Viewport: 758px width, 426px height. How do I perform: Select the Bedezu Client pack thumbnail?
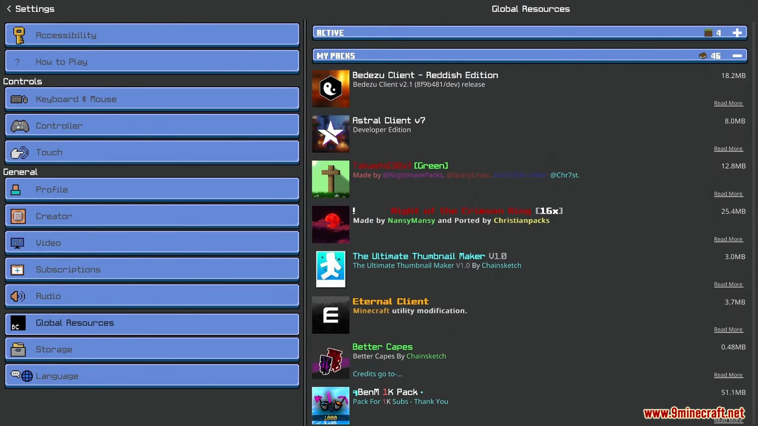coord(330,89)
